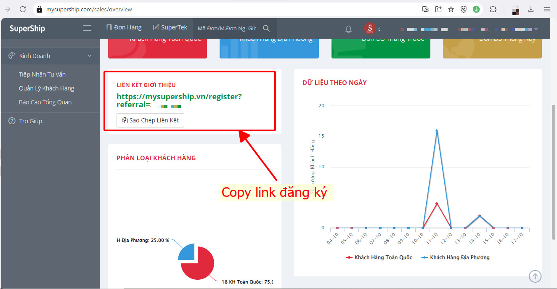Click the scroll-to-top arrow button
Screen dimensions: 557x289
point(535,276)
